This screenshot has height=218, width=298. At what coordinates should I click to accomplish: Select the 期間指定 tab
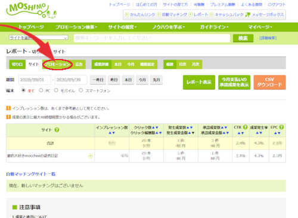(147, 64)
